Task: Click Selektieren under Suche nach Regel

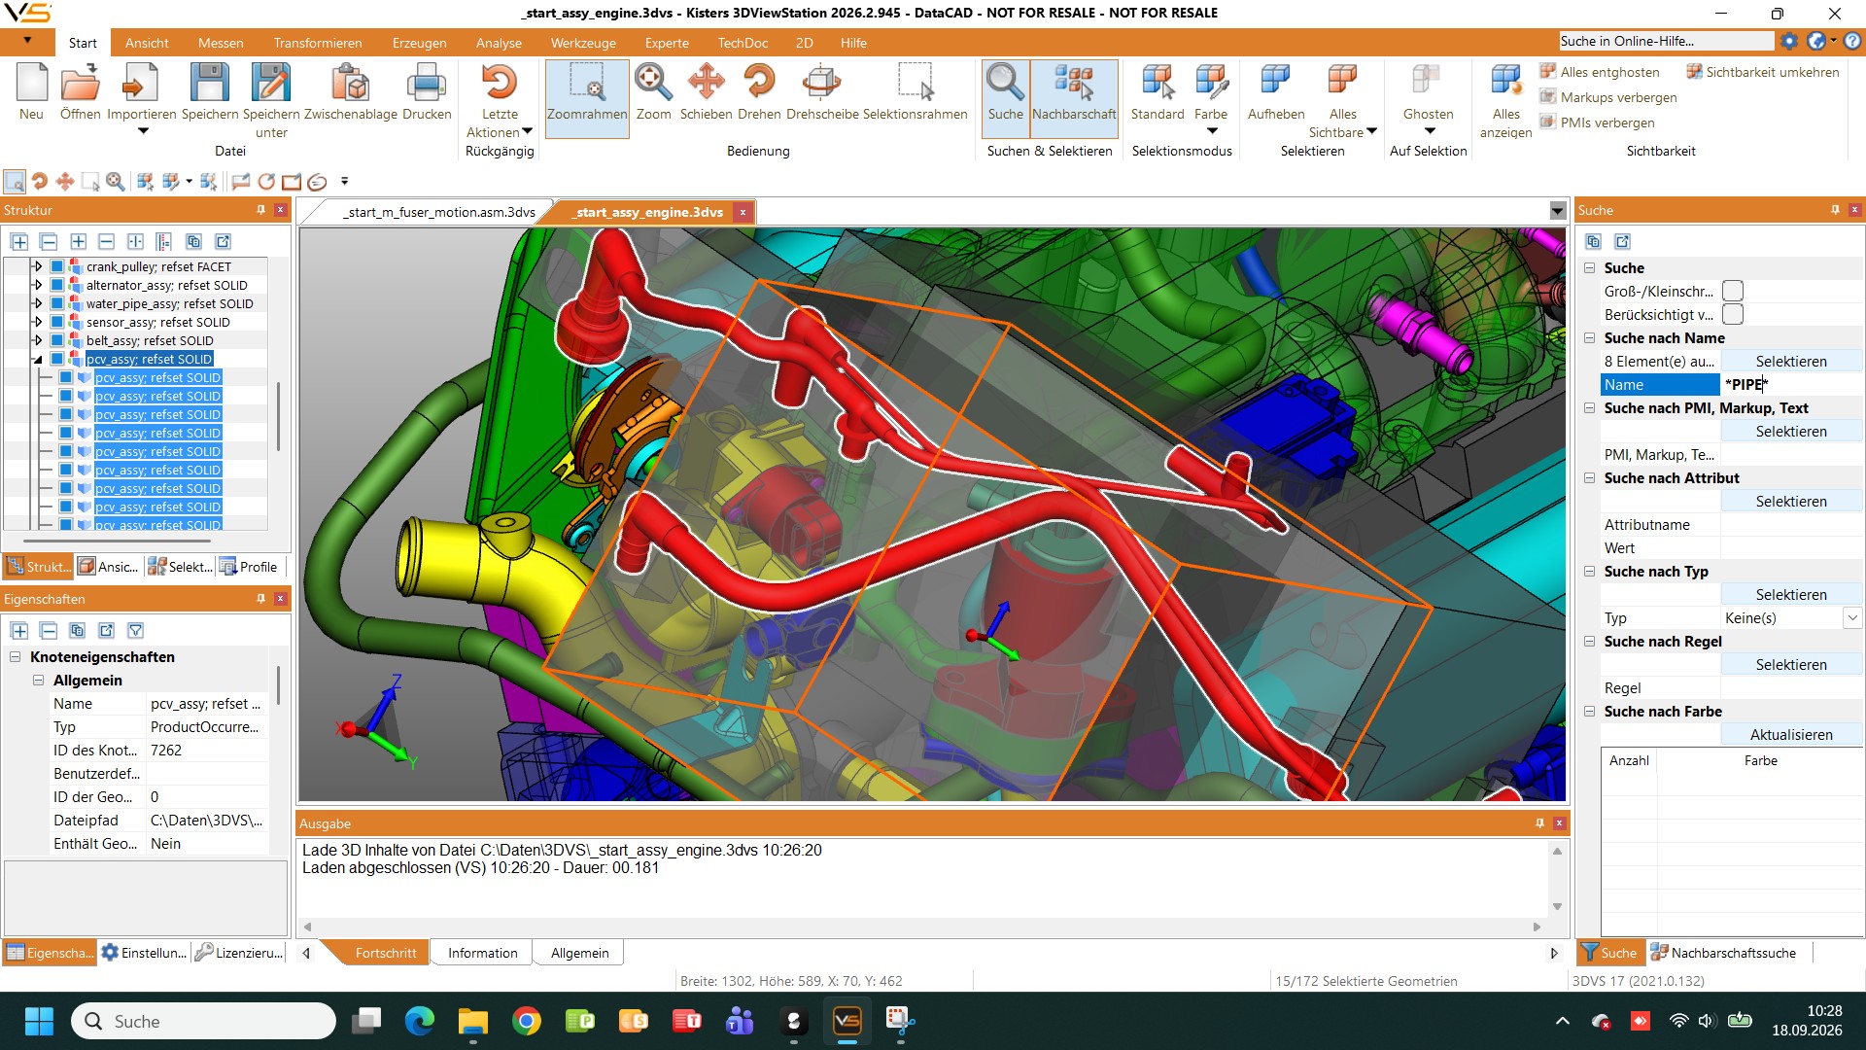Action: coord(1791,665)
